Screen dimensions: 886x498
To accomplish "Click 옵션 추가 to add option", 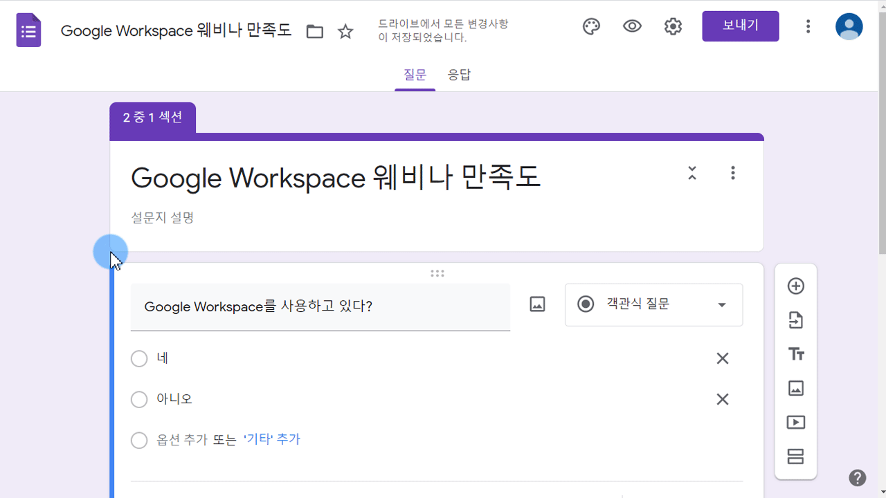I will (182, 439).
